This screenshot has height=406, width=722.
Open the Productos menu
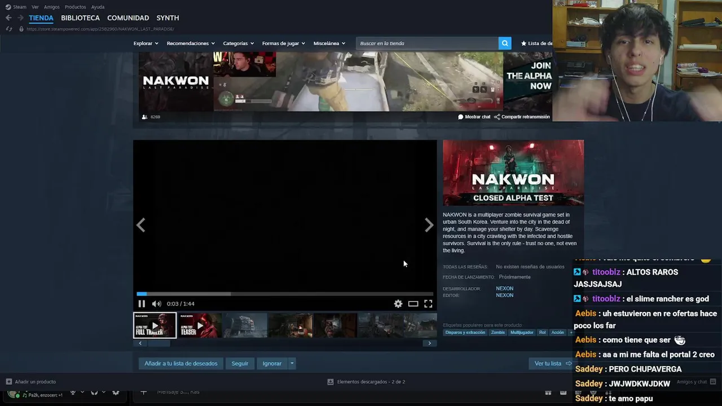pyautogui.click(x=76, y=7)
